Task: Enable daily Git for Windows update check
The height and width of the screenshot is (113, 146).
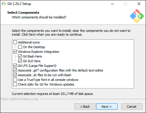Action: point(15,84)
